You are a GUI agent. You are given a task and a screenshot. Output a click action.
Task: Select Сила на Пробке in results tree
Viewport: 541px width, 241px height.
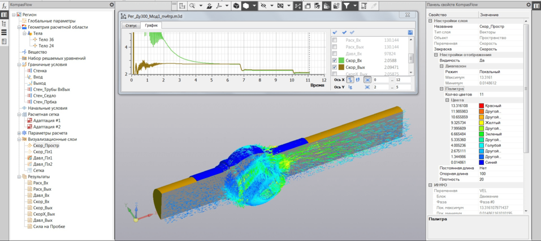49,226
